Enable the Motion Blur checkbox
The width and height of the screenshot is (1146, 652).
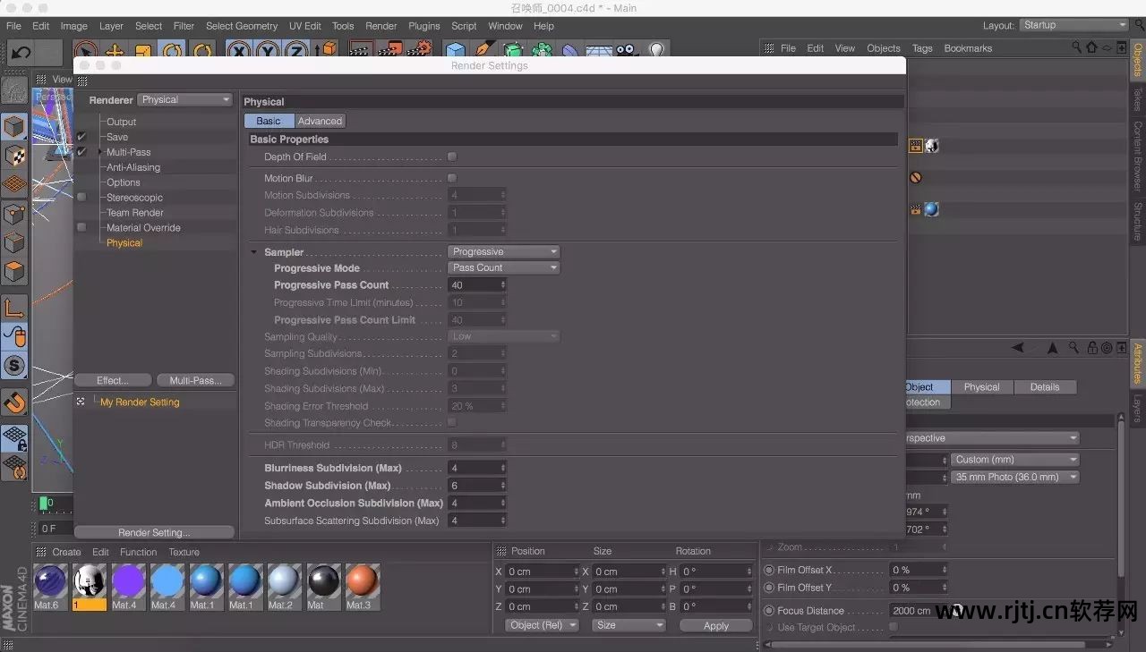point(452,178)
